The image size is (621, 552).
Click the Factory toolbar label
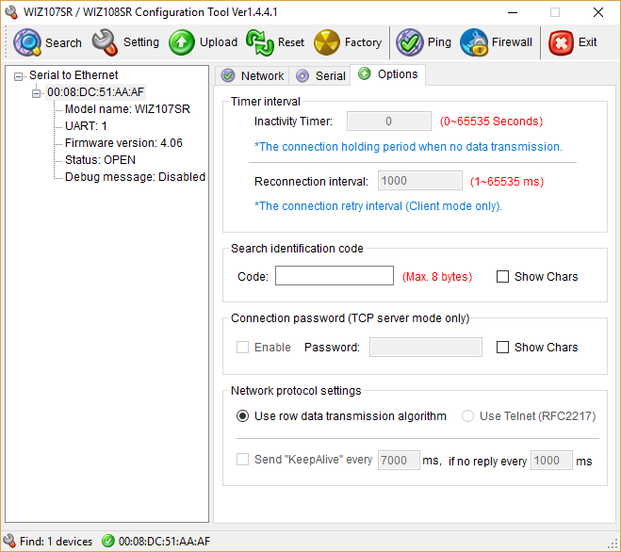363,42
